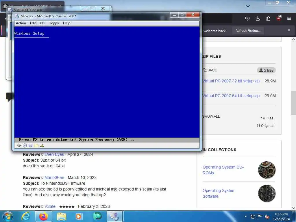The image size is (296, 222).
Task: Click the 29.0M file size text
Action: pos(270,96)
